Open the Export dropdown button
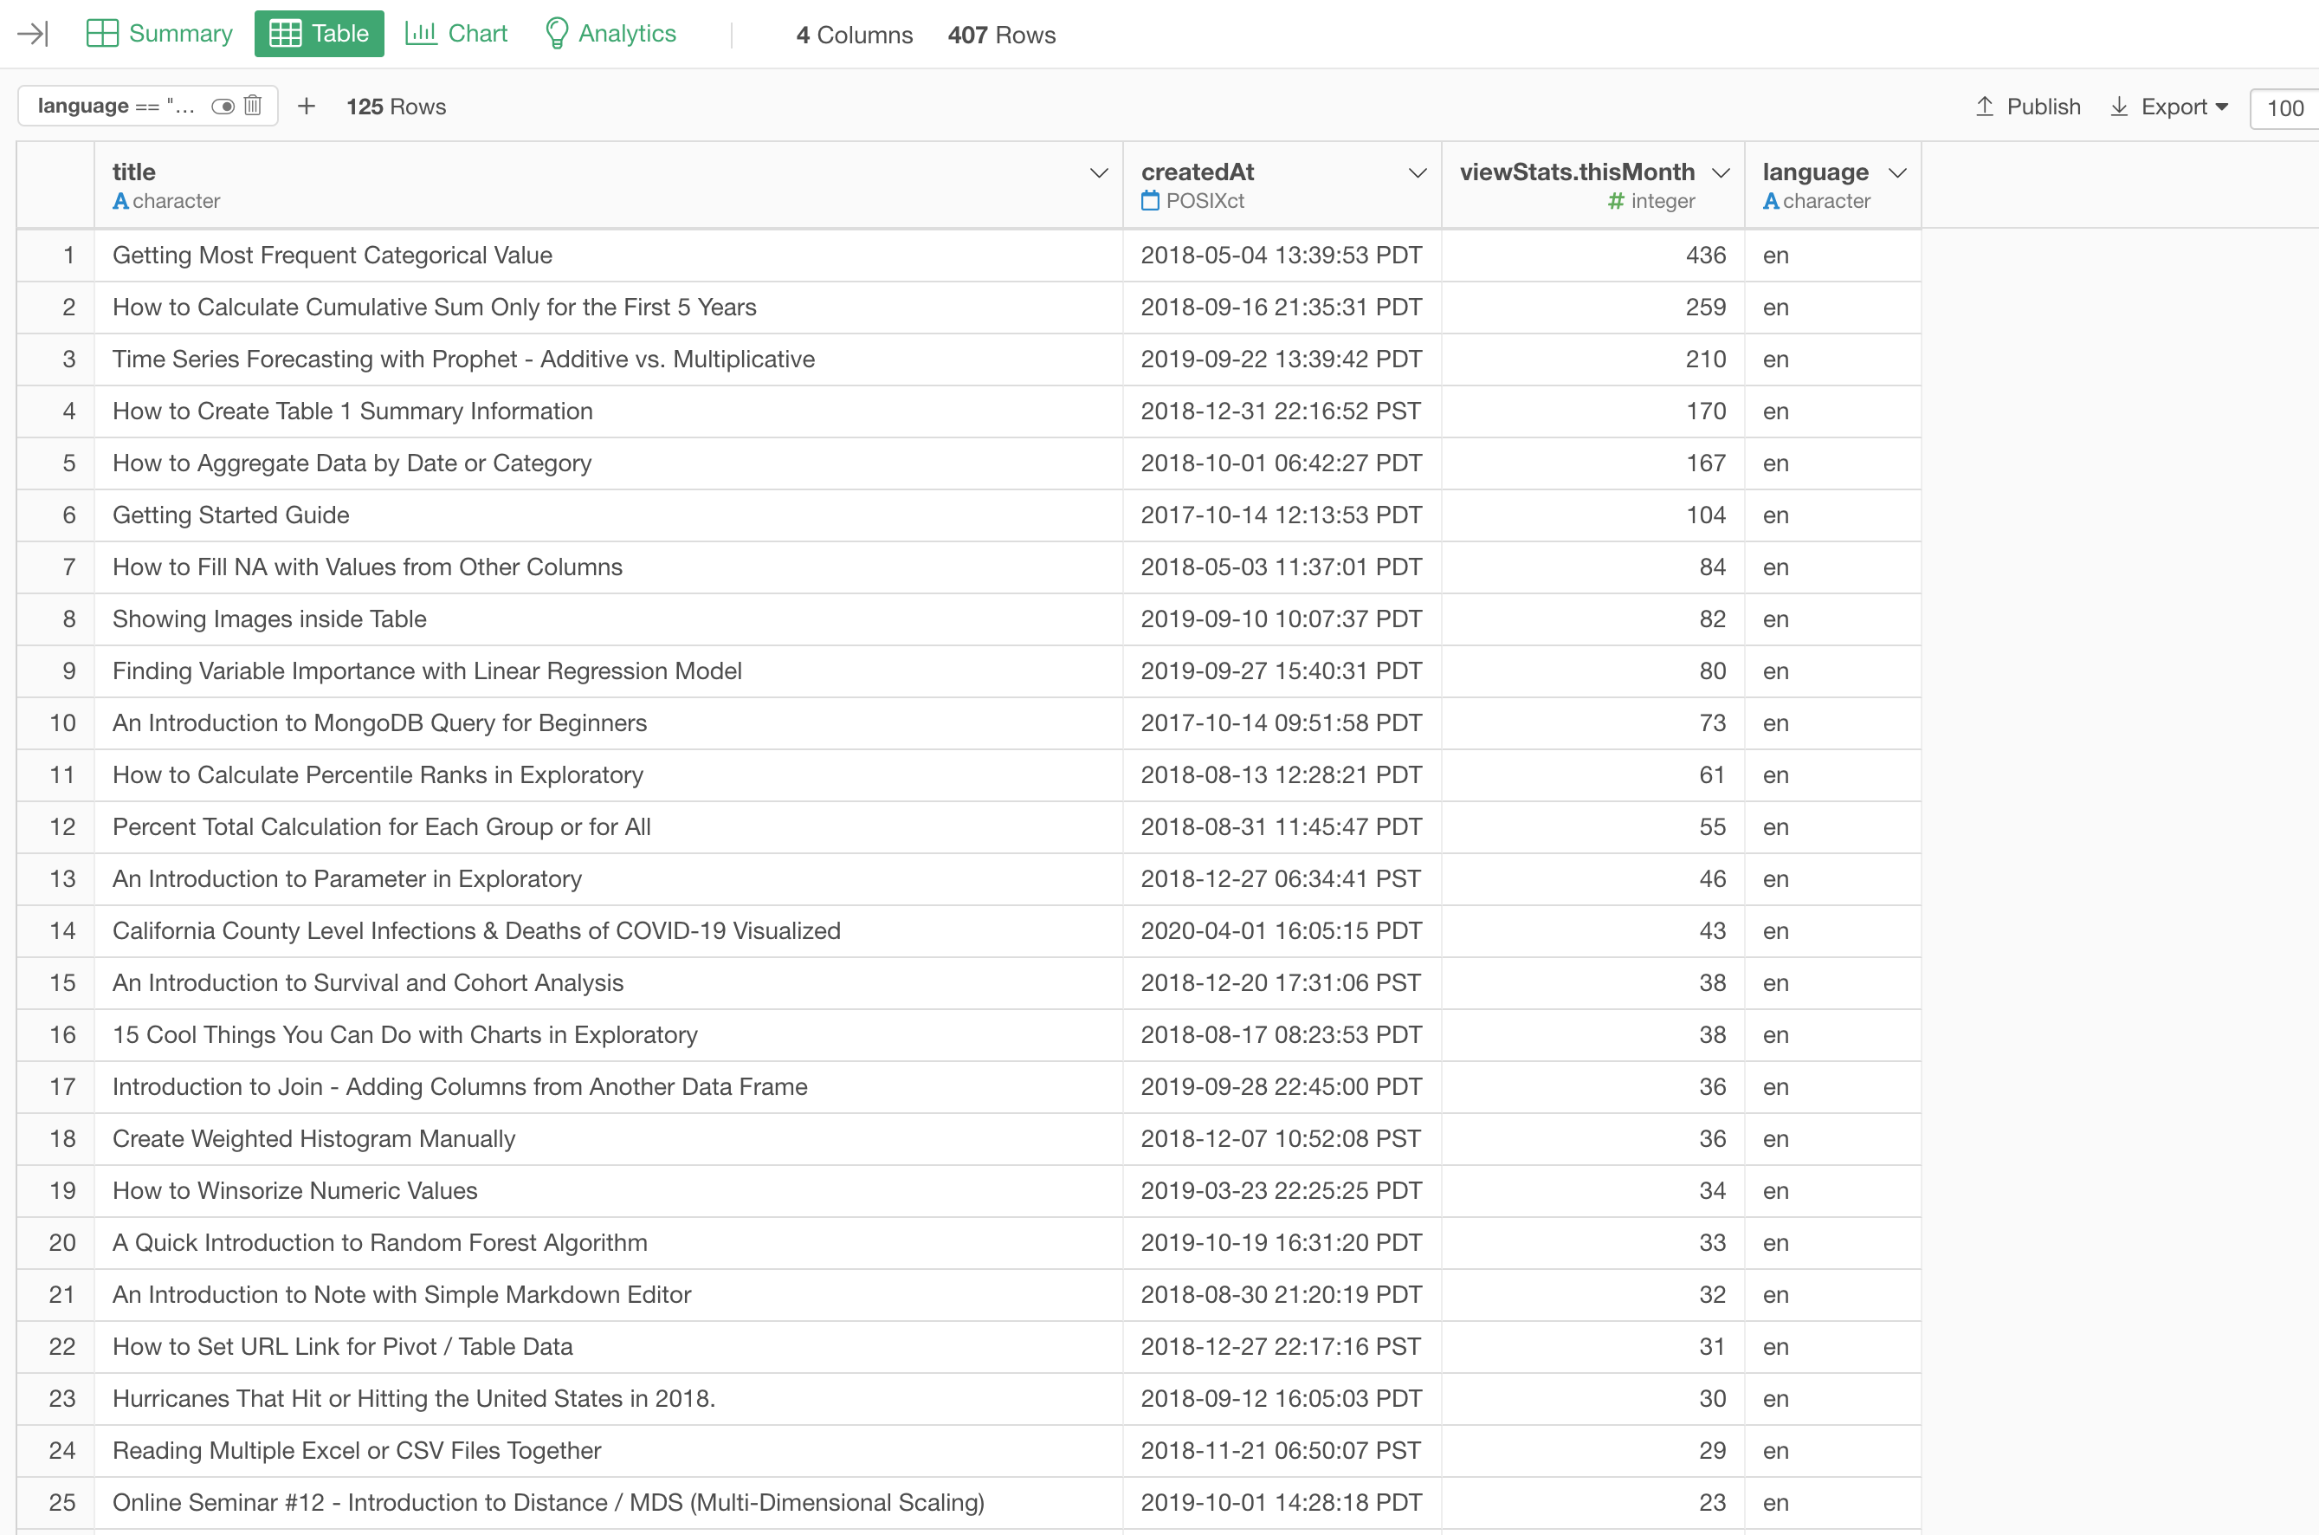Viewport: 2319px width, 1535px height. pyautogui.click(x=2169, y=107)
